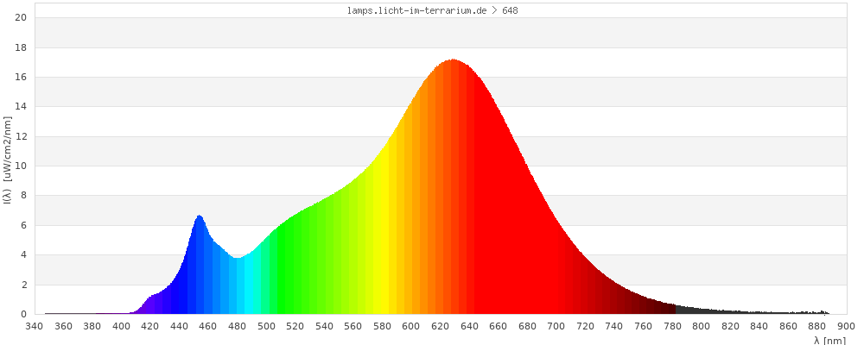Click the x-axis tick label 600
Image resolution: width=864 pixels, height=345 pixels.
click(411, 326)
